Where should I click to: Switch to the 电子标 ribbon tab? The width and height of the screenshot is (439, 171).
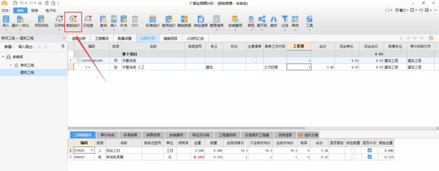pyautogui.click(x=51, y=11)
